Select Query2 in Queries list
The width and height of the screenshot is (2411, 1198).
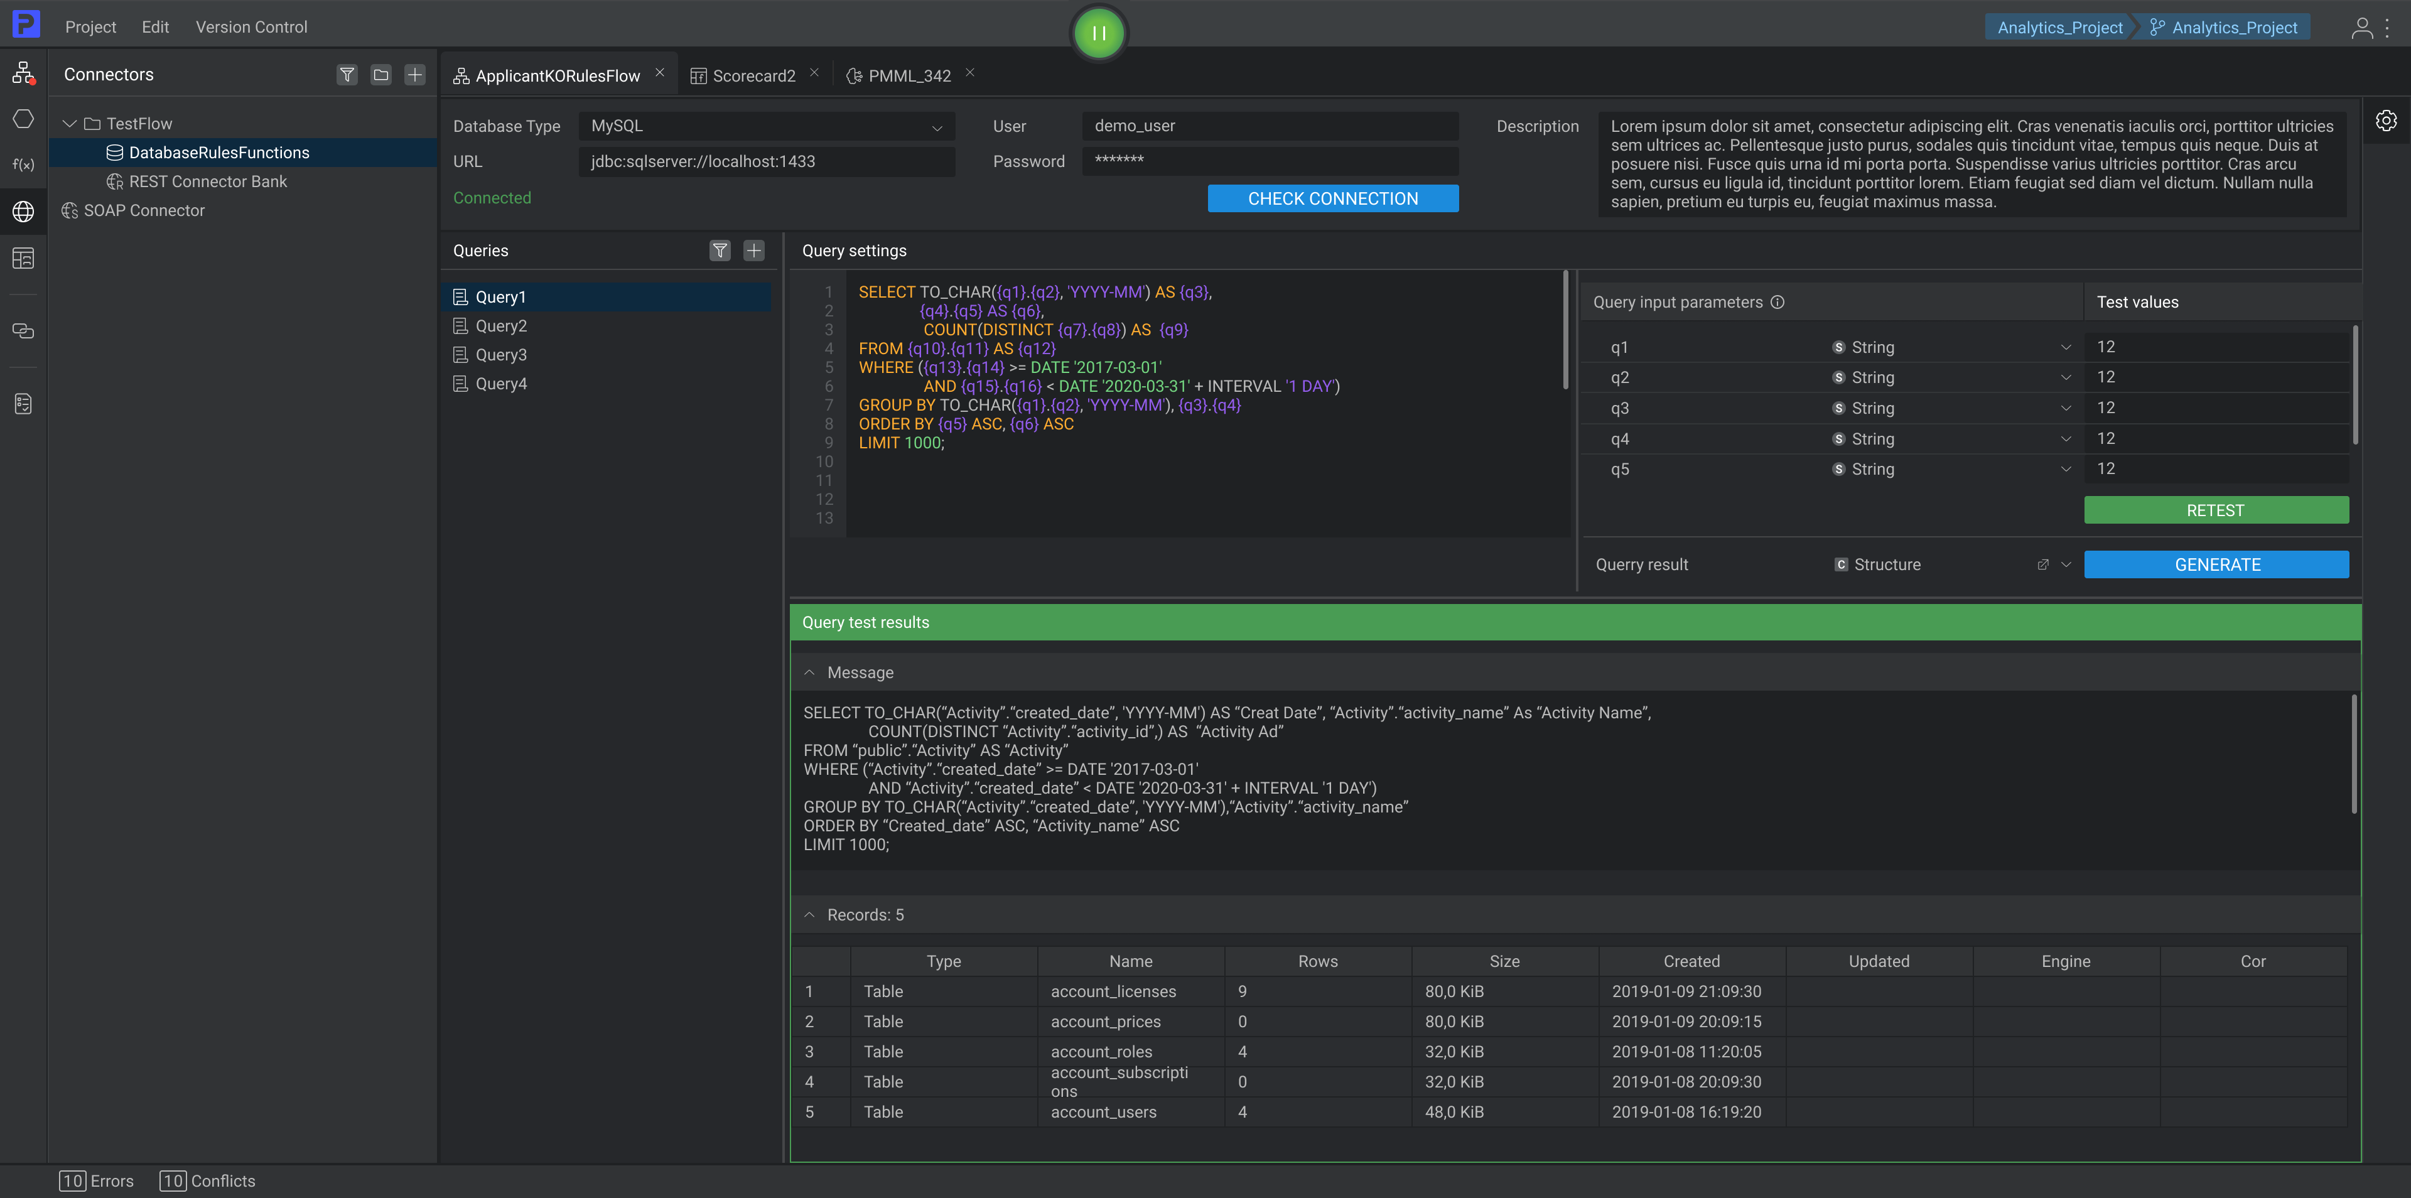(607, 326)
